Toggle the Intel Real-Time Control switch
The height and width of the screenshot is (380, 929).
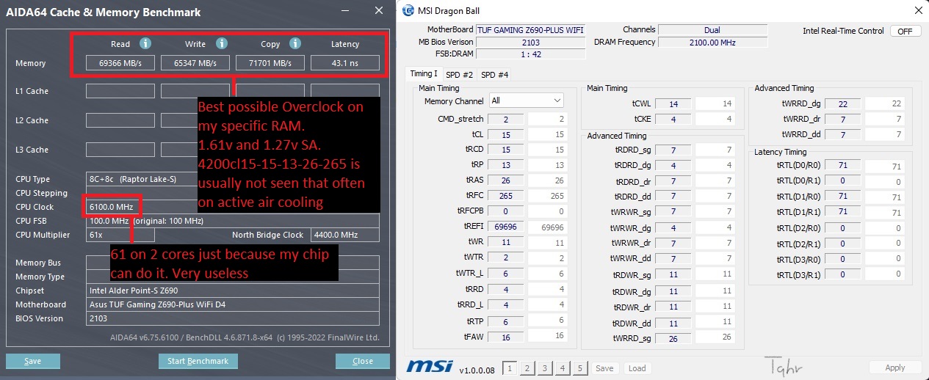click(x=905, y=31)
